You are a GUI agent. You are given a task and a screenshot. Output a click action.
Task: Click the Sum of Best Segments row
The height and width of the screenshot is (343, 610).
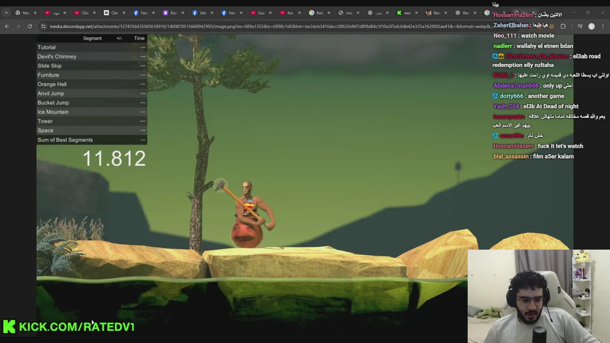coord(91,140)
